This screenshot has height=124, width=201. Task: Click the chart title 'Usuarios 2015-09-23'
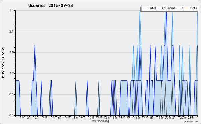point(51,6)
